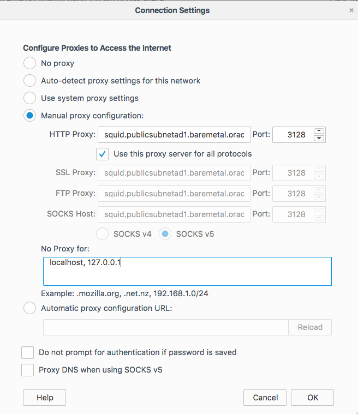358x414 pixels.
Task: Confirm settings with the OK button
Action: click(x=312, y=398)
